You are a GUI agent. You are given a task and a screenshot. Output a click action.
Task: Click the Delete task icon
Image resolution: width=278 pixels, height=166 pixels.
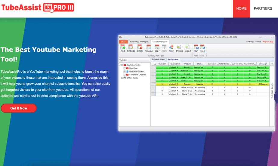[x=140, y=47]
